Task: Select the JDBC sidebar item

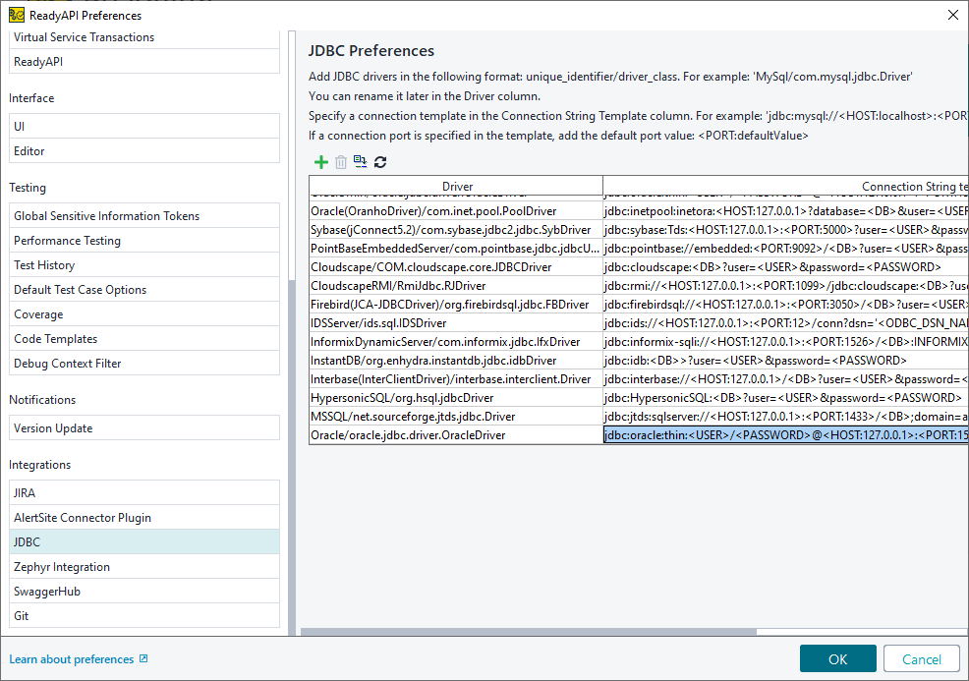Action: coord(144,542)
